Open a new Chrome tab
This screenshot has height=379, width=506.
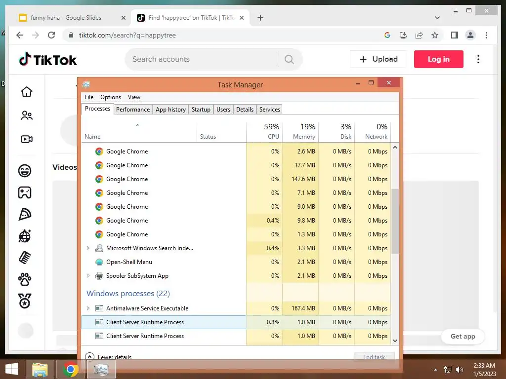coord(260,18)
